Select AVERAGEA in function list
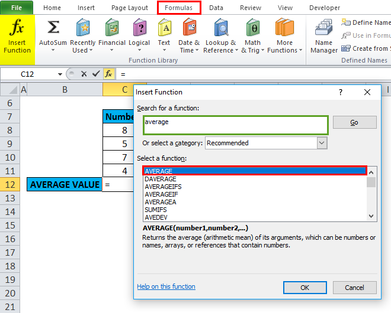391x313 pixels. pos(255,202)
